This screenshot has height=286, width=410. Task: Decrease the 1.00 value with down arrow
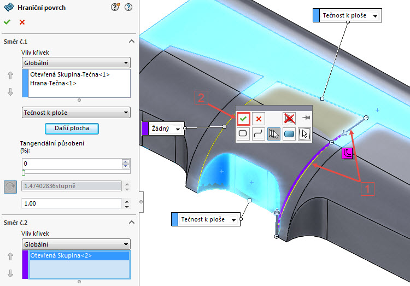click(127, 207)
